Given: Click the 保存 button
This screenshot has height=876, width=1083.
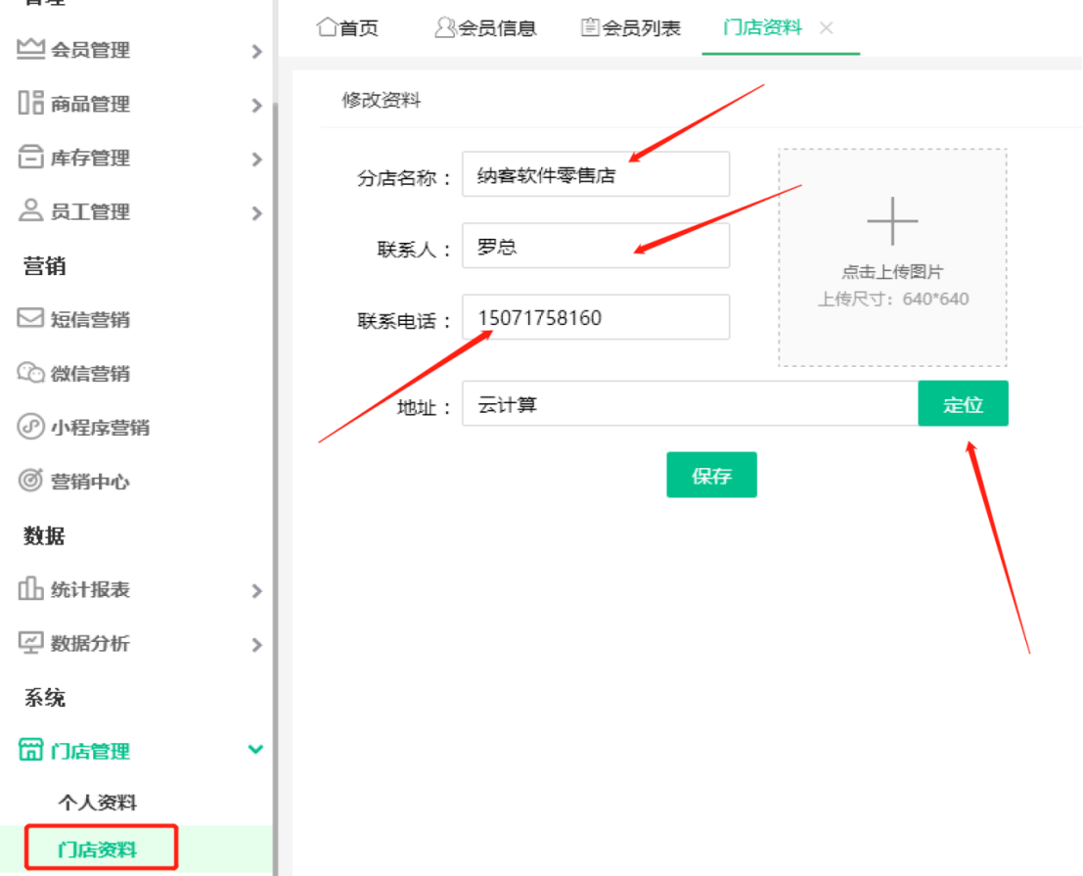Looking at the screenshot, I should pos(711,475).
